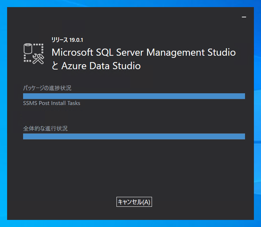Click the 'リリース 19.0.1' version text
This screenshot has width=261, height=227.
click(67, 40)
